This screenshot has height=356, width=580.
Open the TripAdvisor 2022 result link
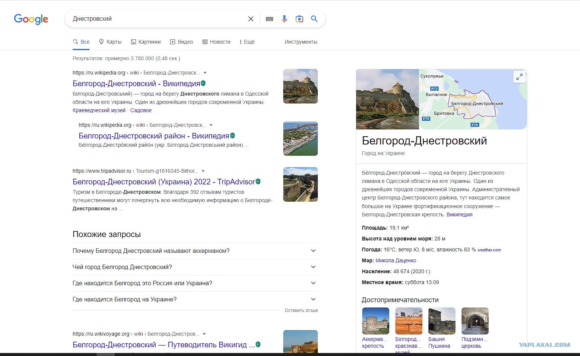click(x=164, y=182)
